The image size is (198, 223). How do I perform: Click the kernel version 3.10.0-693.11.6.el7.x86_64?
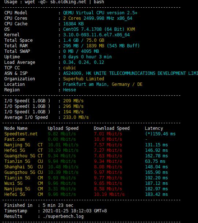(96, 35)
